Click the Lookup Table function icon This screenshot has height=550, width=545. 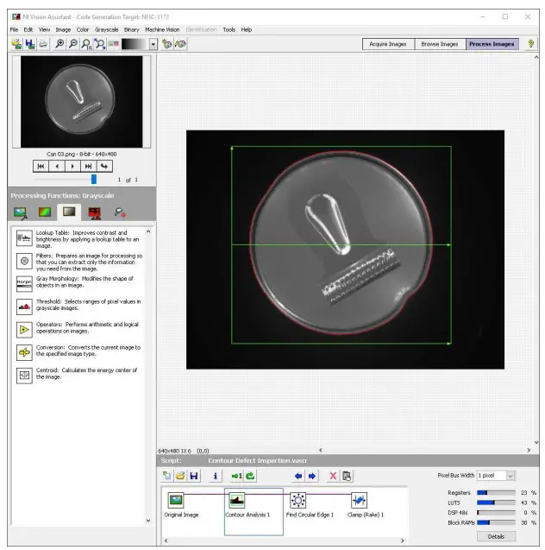click(24, 237)
